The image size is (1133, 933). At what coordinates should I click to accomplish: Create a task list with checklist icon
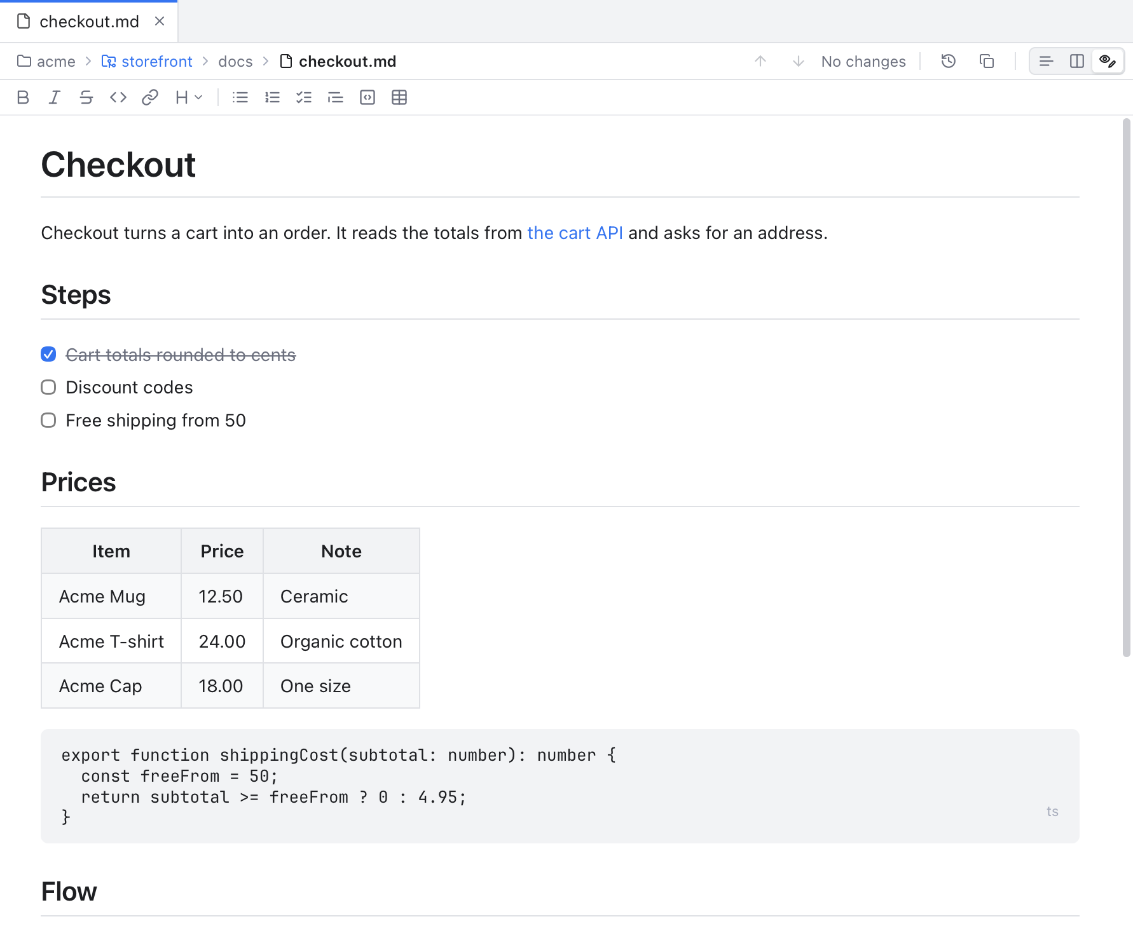tap(304, 97)
